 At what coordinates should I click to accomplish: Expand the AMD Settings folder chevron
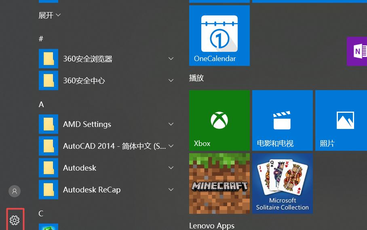coord(171,124)
